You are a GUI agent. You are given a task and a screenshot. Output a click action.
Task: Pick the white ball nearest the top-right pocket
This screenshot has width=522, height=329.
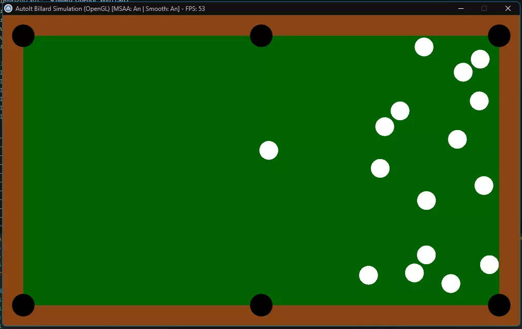480,59
